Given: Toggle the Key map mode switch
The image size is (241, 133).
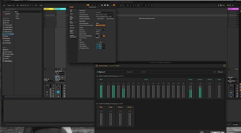Looking at the screenshot, I should 224,5.
